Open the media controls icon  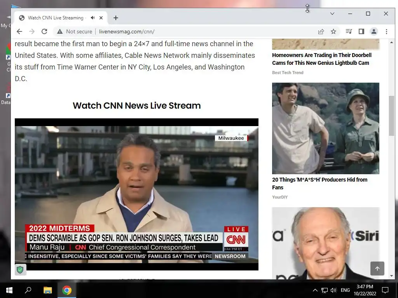349,31
